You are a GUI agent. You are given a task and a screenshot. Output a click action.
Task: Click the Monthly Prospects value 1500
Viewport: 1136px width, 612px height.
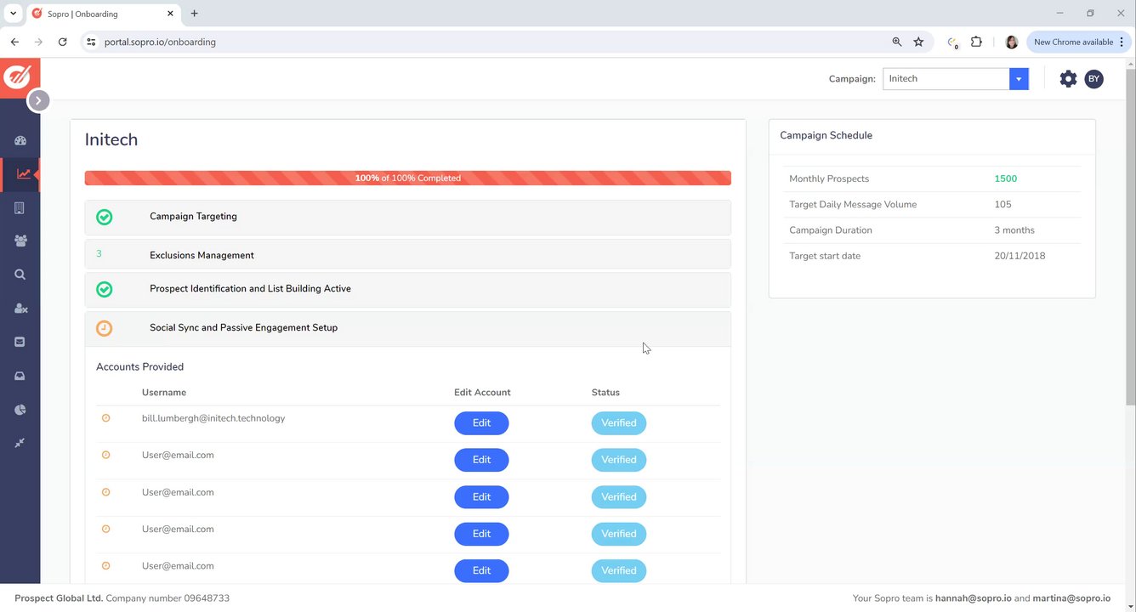pos(1006,179)
